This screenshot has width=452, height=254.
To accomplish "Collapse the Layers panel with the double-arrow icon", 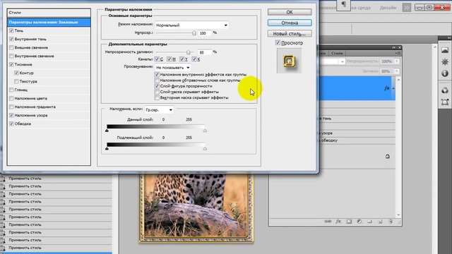I will tap(394, 47).
